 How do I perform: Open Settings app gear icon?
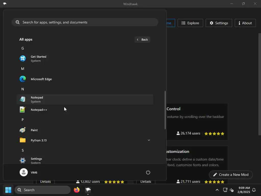[23, 160]
